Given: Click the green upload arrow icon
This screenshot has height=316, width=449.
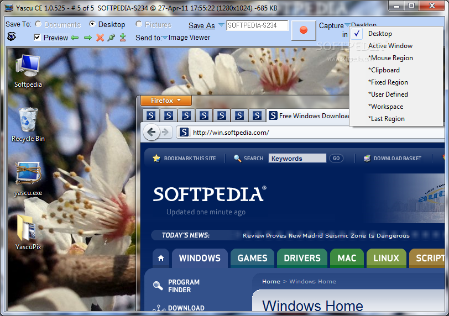Looking at the screenshot, I should coord(123,38).
